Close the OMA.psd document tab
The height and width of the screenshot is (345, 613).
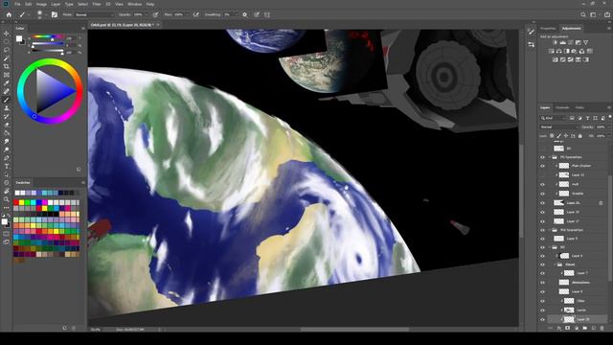point(158,25)
